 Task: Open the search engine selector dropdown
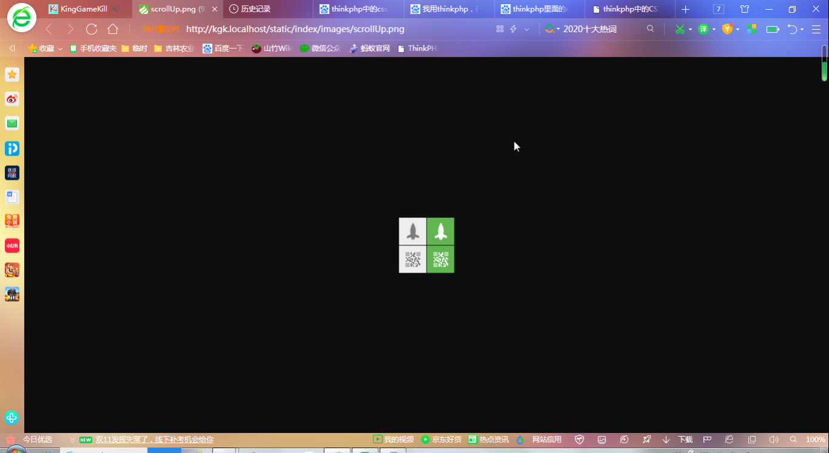point(552,29)
